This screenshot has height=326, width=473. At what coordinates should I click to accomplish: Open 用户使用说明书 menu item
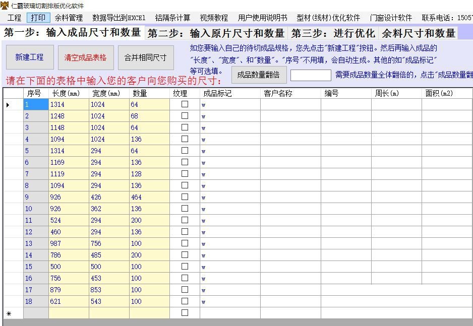click(262, 18)
